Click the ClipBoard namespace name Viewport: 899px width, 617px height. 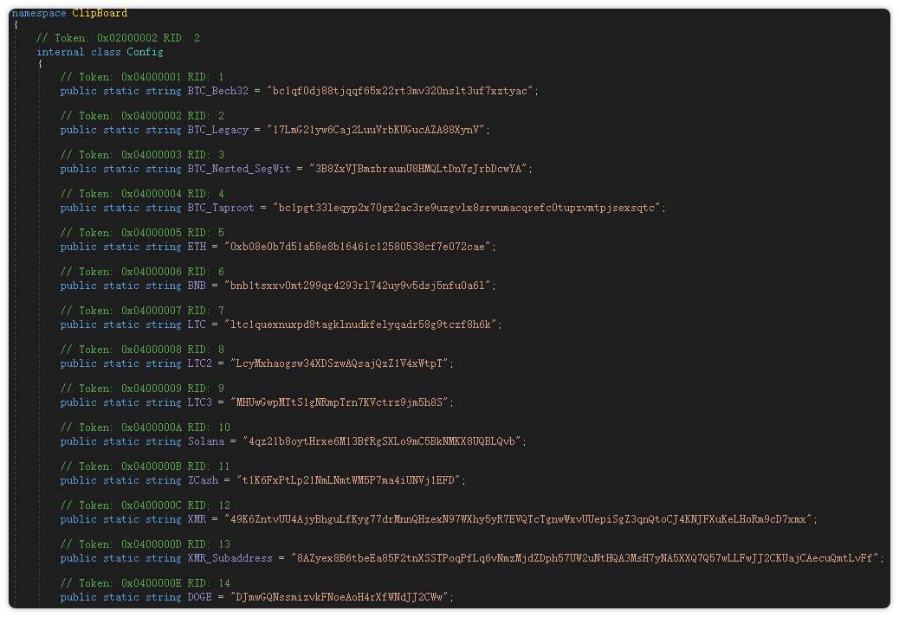[x=100, y=13]
